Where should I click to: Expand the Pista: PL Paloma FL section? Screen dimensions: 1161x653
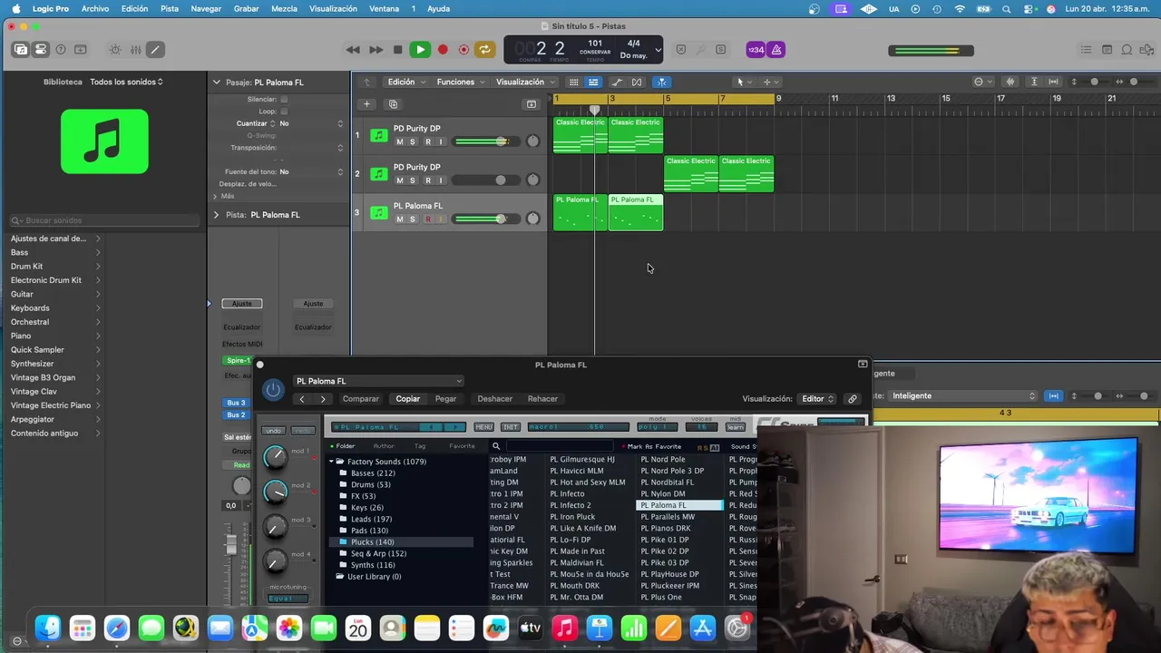[216, 215]
